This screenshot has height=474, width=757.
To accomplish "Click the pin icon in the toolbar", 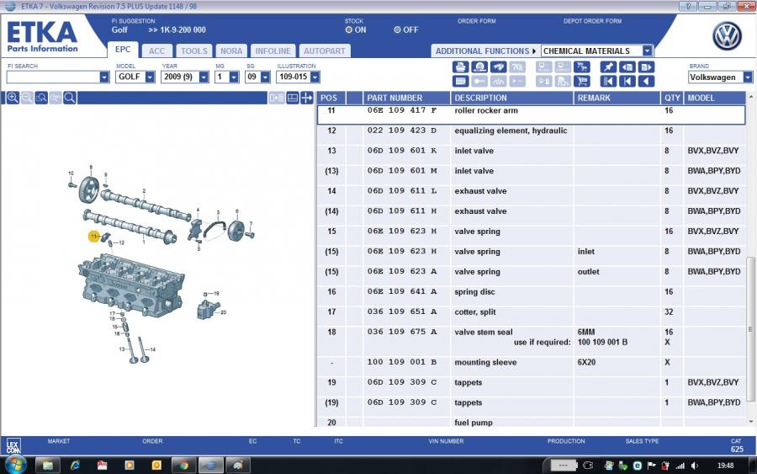I will pyautogui.click(x=608, y=67).
